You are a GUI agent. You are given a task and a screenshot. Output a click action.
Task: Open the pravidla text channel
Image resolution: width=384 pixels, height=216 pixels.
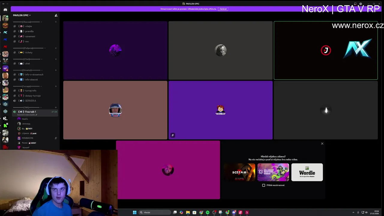(x=35, y=31)
